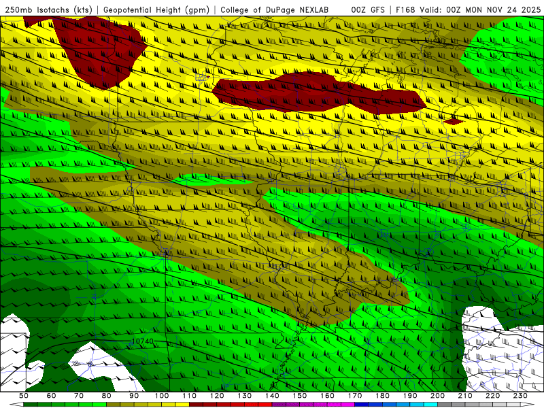Click the '190' colorbar scale label

[x=410, y=396]
